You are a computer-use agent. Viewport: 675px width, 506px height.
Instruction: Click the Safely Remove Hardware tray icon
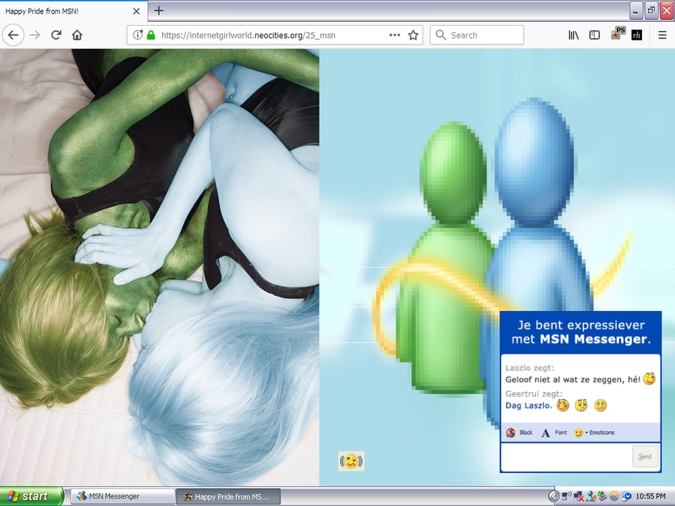pos(602,497)
